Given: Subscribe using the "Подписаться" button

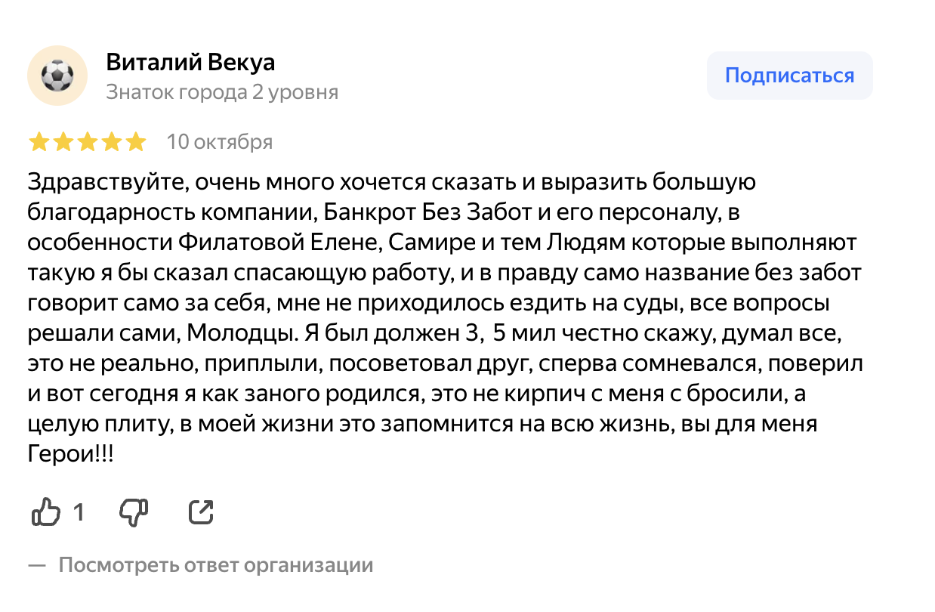Looking at the screenshot, I should (789, 76).
